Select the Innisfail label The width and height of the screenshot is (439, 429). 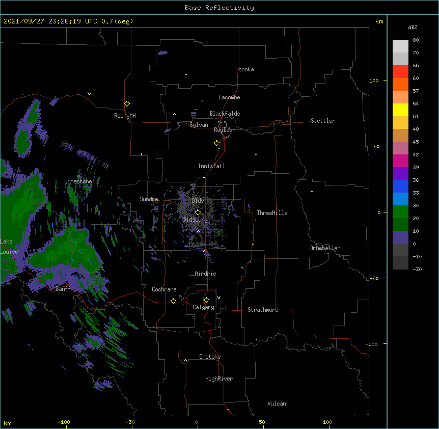[211, 166]
